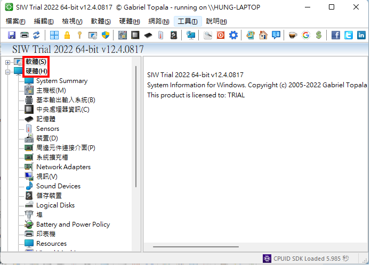
Task: Click the Facebook toolbar icon
Action: pyautogui.click(x=336, y=36)
